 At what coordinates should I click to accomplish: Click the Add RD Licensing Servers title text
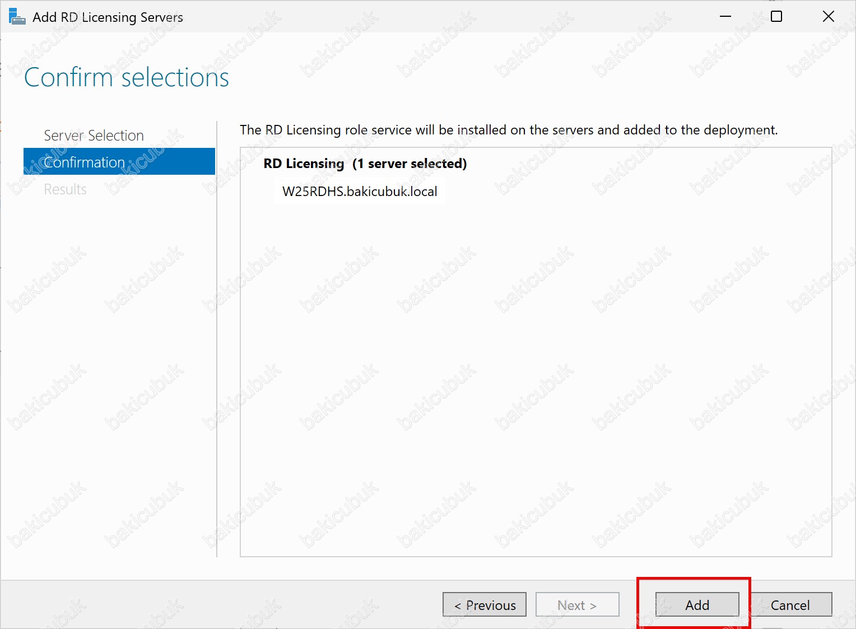point(108,17)
